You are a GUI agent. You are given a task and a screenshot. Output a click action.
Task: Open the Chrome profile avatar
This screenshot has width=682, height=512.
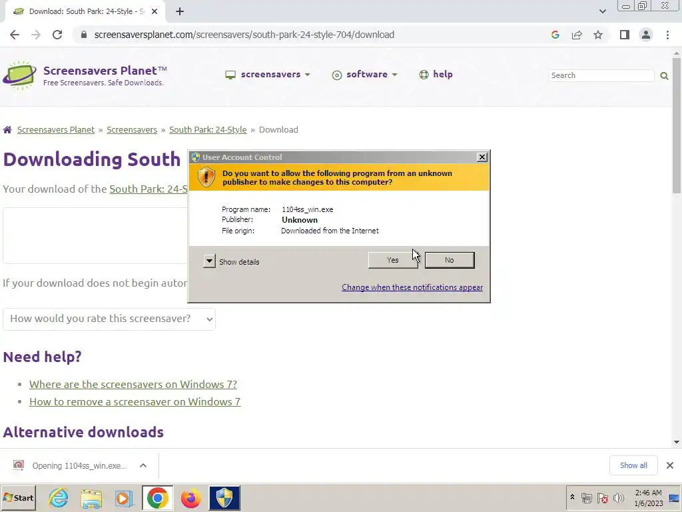646,35
